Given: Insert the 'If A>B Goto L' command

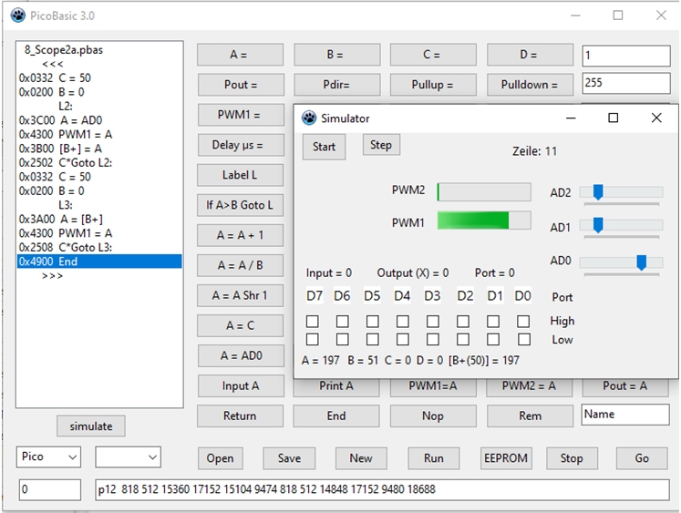Looking at the screenshot, I should 239,205.
